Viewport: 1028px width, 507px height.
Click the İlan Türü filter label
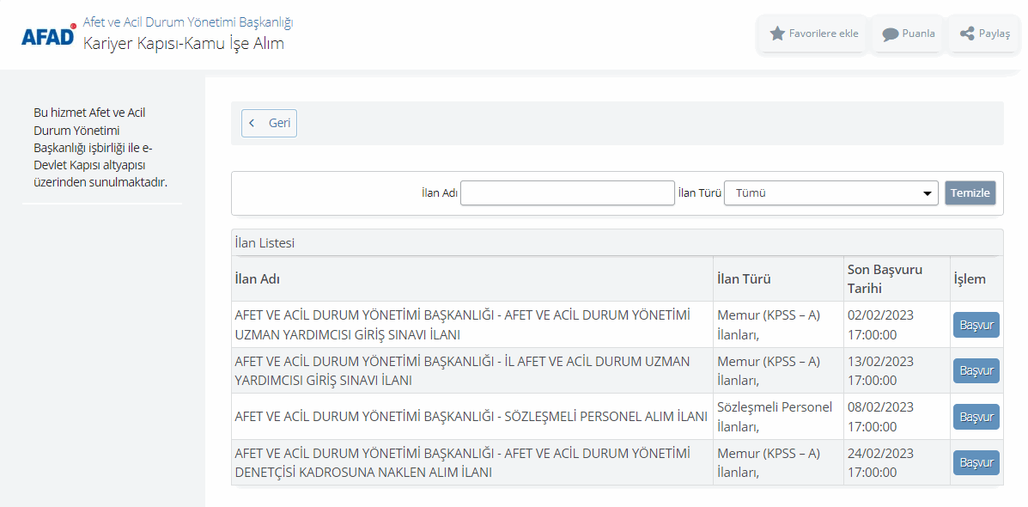[x=700, y=192]
